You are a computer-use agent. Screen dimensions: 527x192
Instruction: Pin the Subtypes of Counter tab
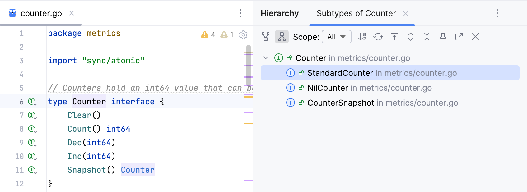point(443,37)
